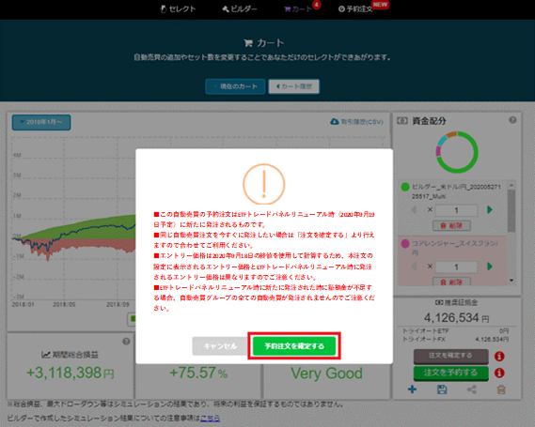
Task: Click the set quantity field for コアレンジャー_スイスフラン
Action: pos(456,267)
